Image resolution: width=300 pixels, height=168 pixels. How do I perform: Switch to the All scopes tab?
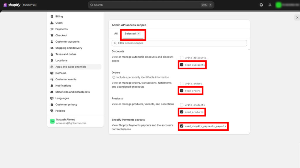[116, 34]
